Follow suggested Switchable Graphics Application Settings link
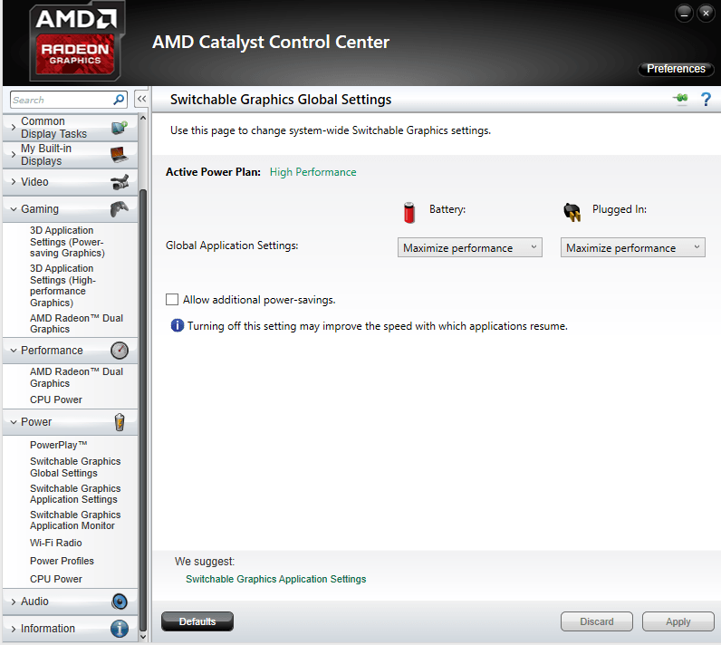The image size is (721, 645). [x=276, y=579]
